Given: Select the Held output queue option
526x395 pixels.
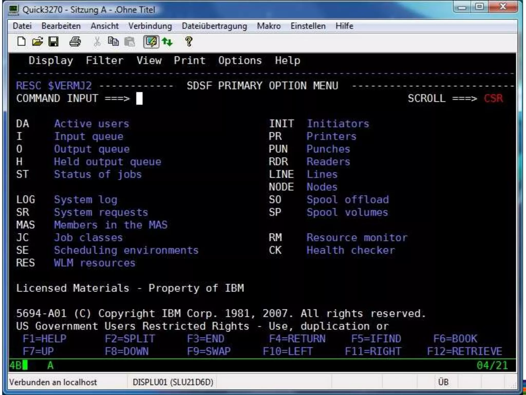Looking at the screenshot, I should 107,162.
